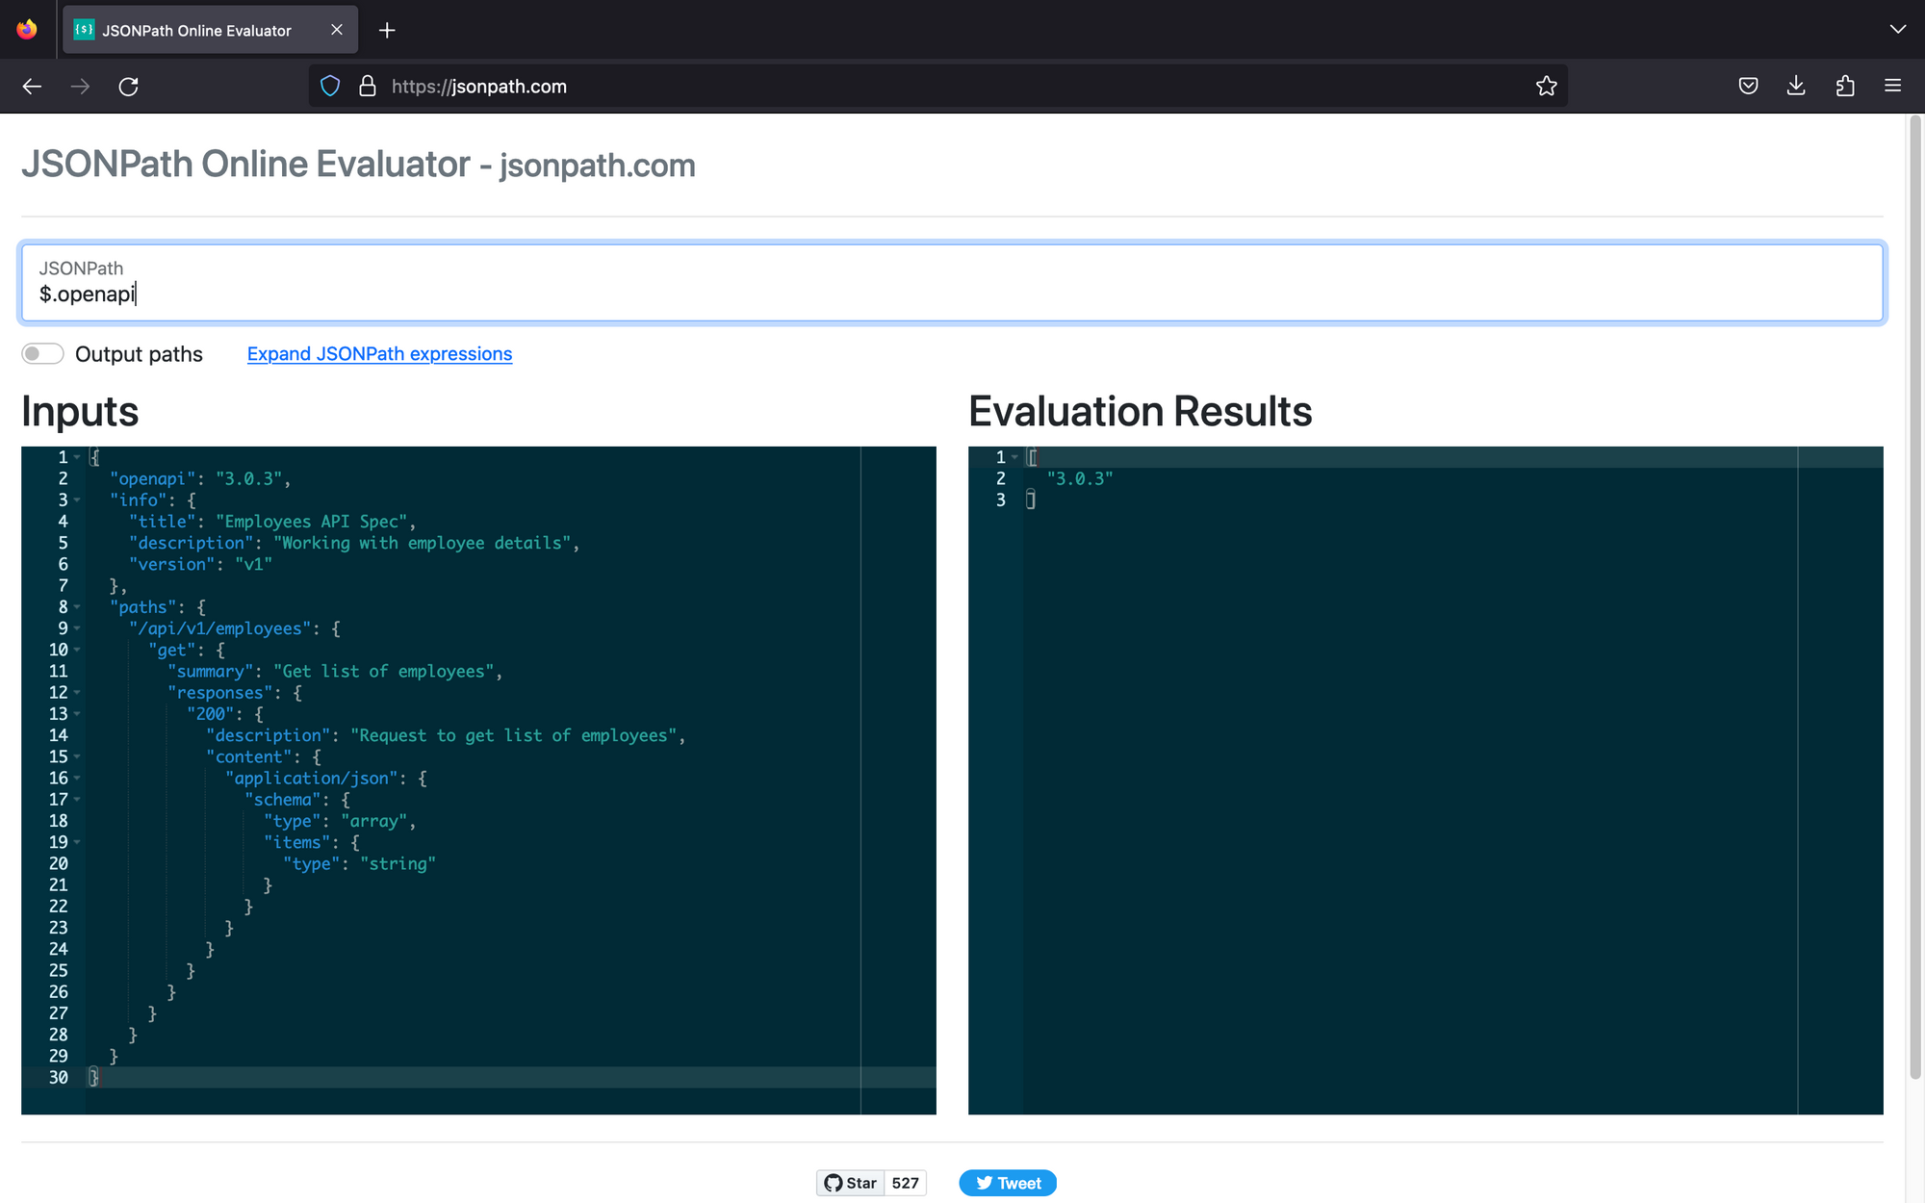1925x1203 pixels.
Task: Click the site security padlock icon
Action: [368, 87]
